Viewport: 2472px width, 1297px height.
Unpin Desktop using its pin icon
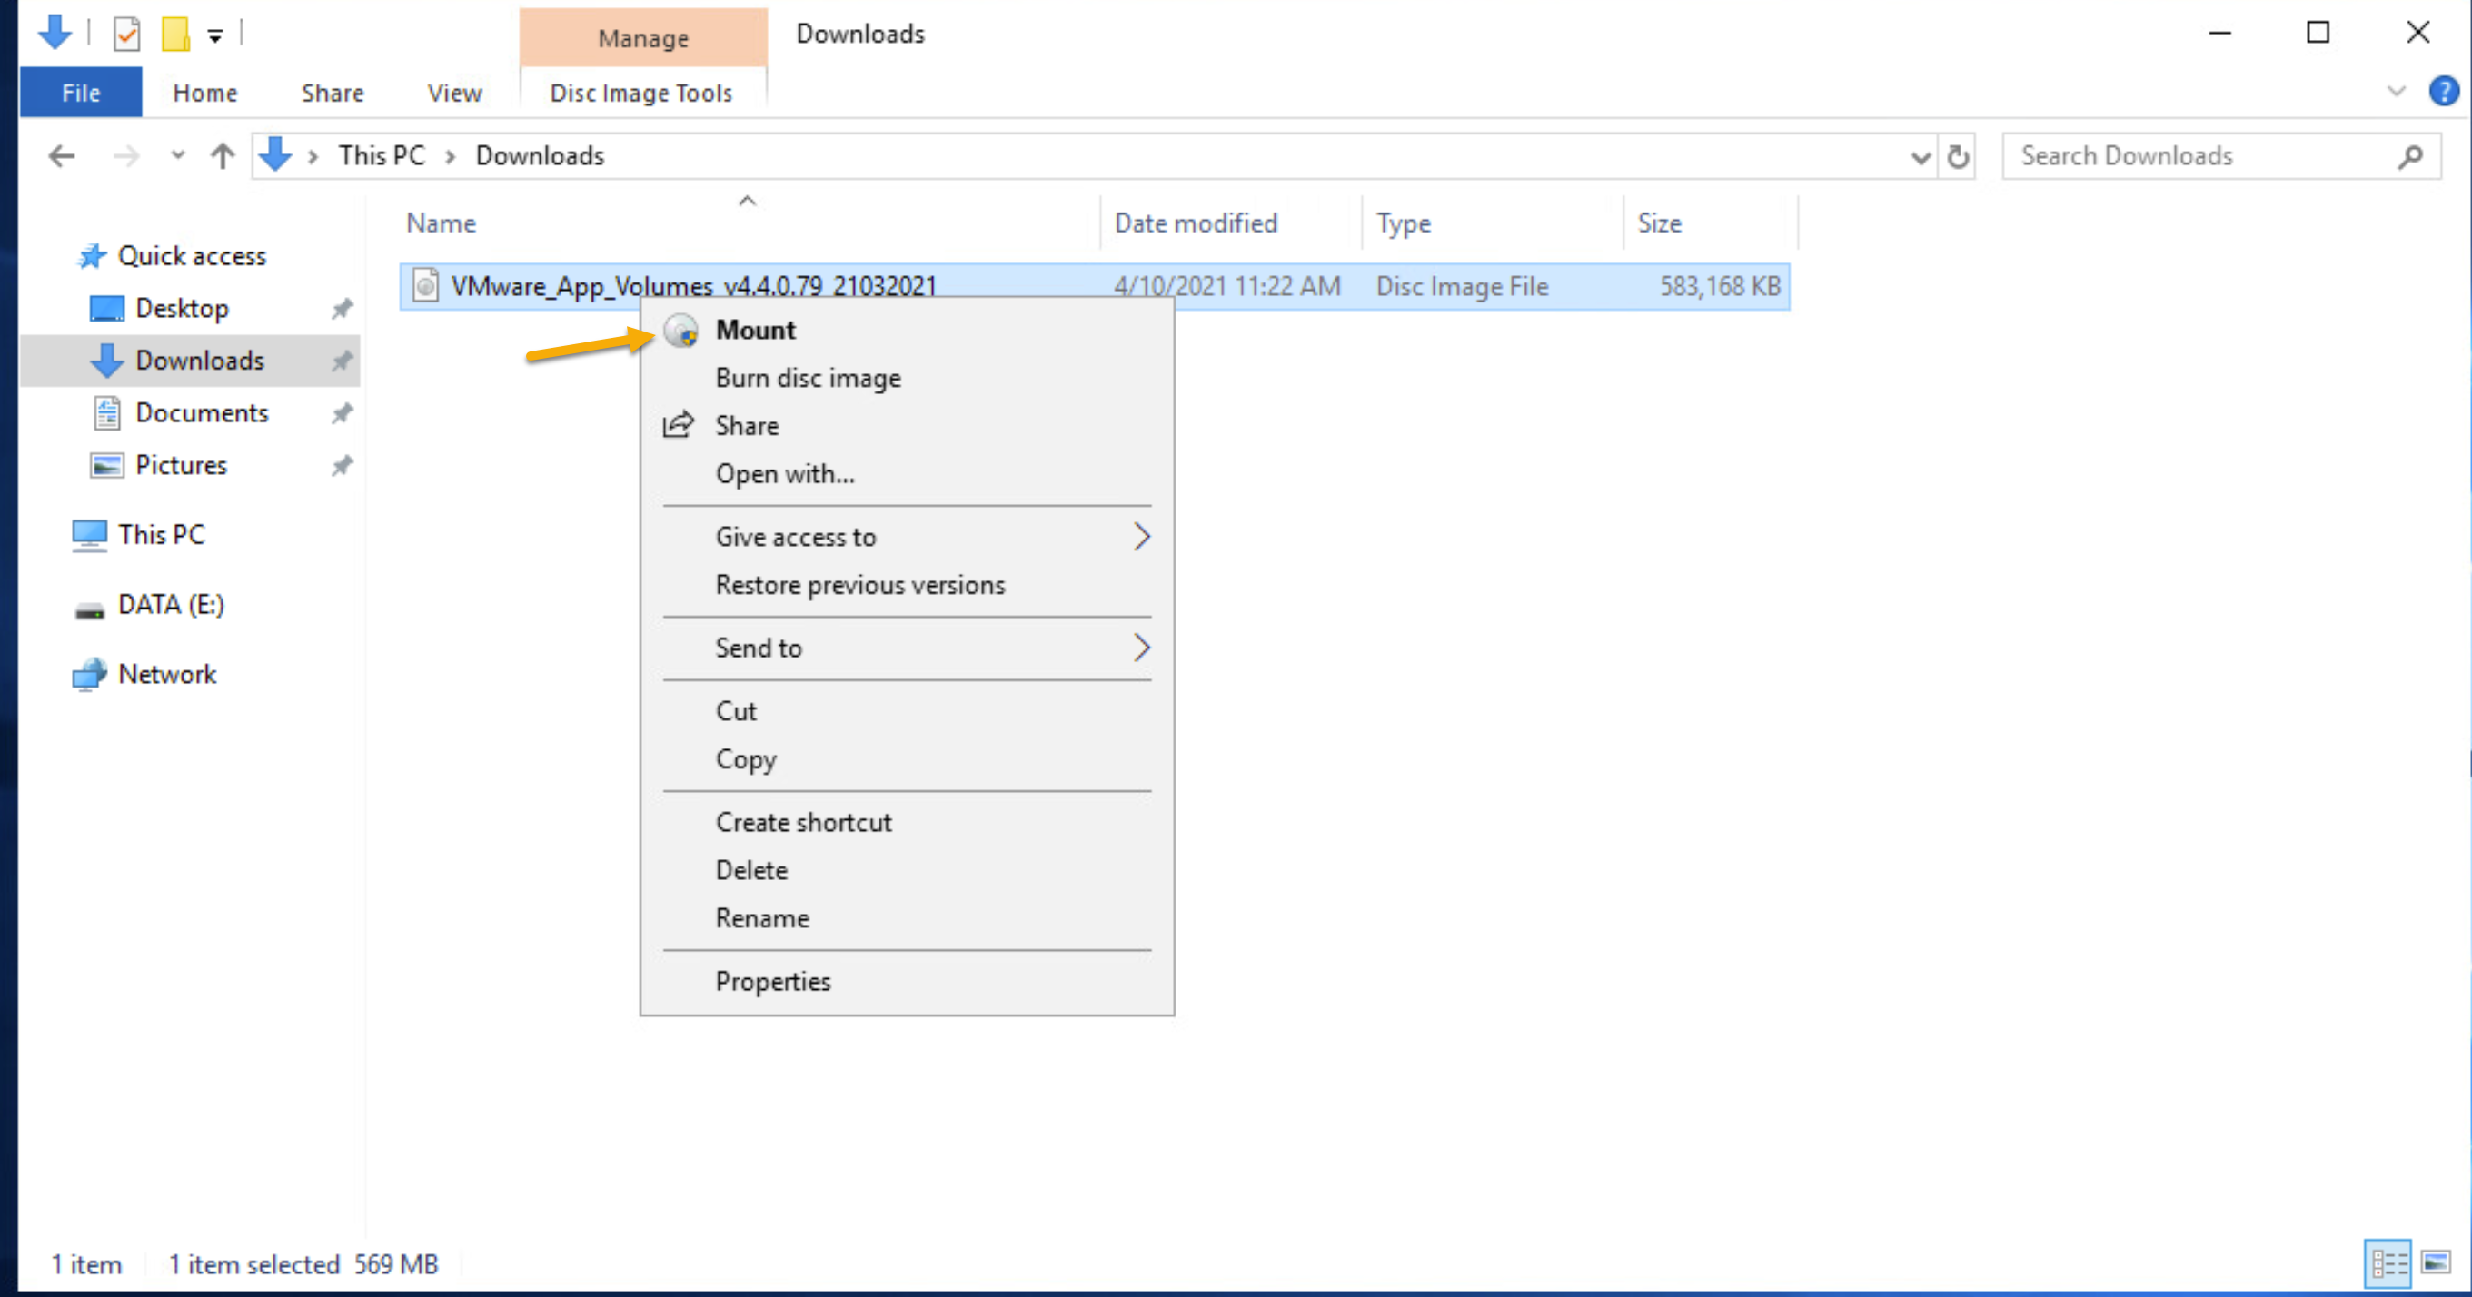(342, 309)
